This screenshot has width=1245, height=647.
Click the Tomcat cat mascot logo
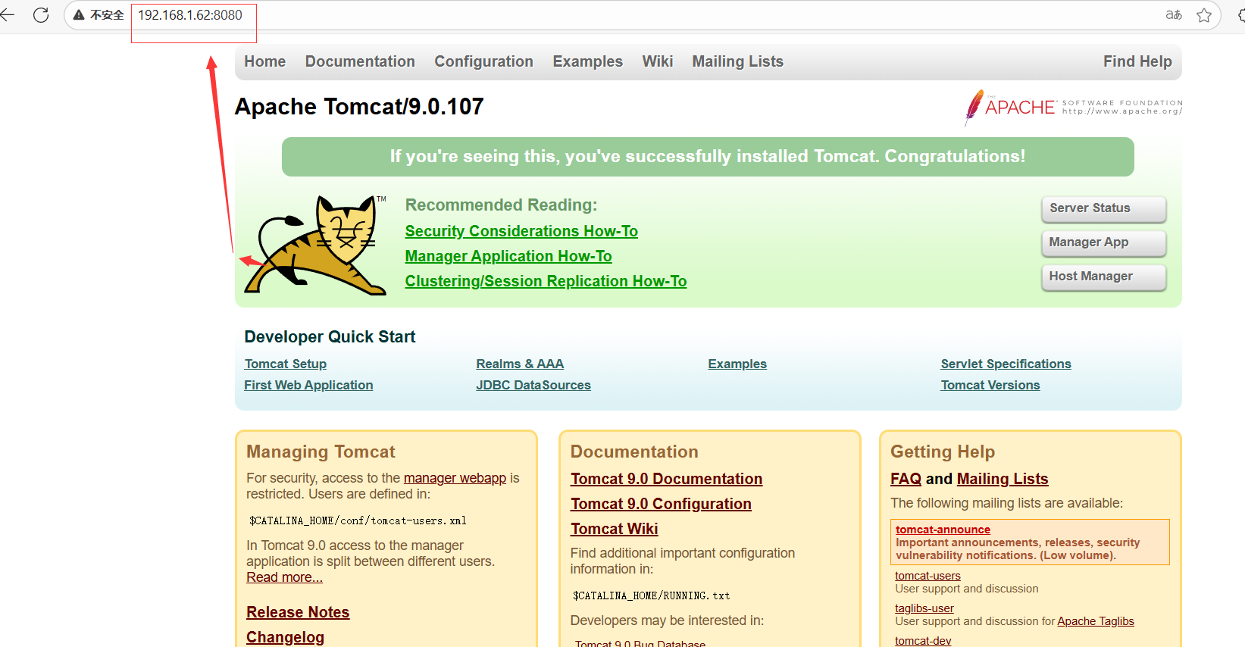coord(315,245)
